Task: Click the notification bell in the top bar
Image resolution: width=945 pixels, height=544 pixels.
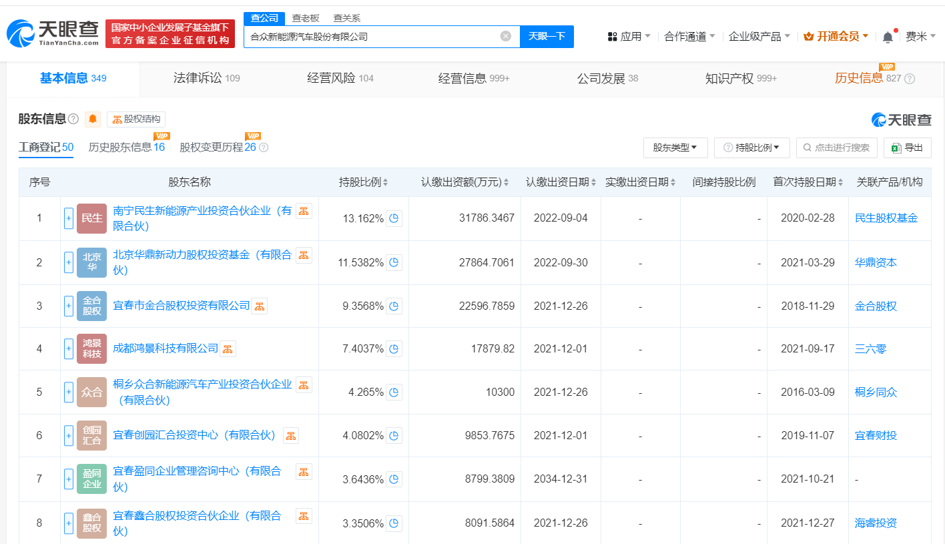Action: [888, 37]
